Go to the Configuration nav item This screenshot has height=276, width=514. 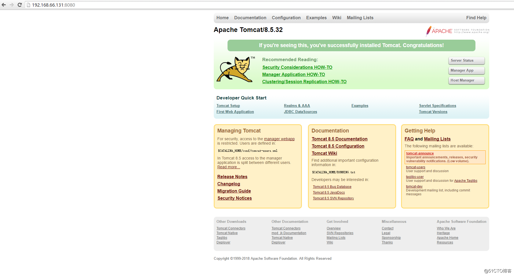coord(286,18)
